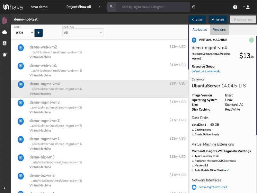Click the user account icon top right
257x193 pixels.
248,6
